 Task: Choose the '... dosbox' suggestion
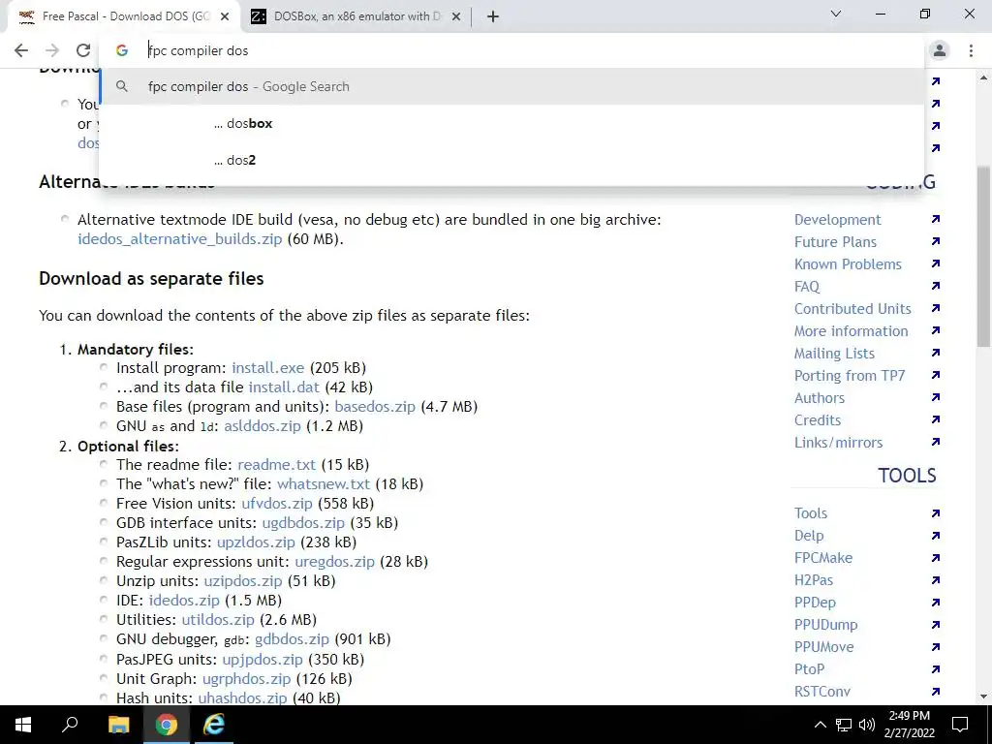click(511, 123)
